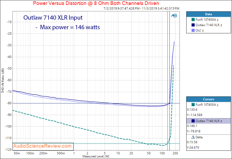Click the AudioScienceReview.com link
Screen dimensions: 232x159
(x=42, y=146)
